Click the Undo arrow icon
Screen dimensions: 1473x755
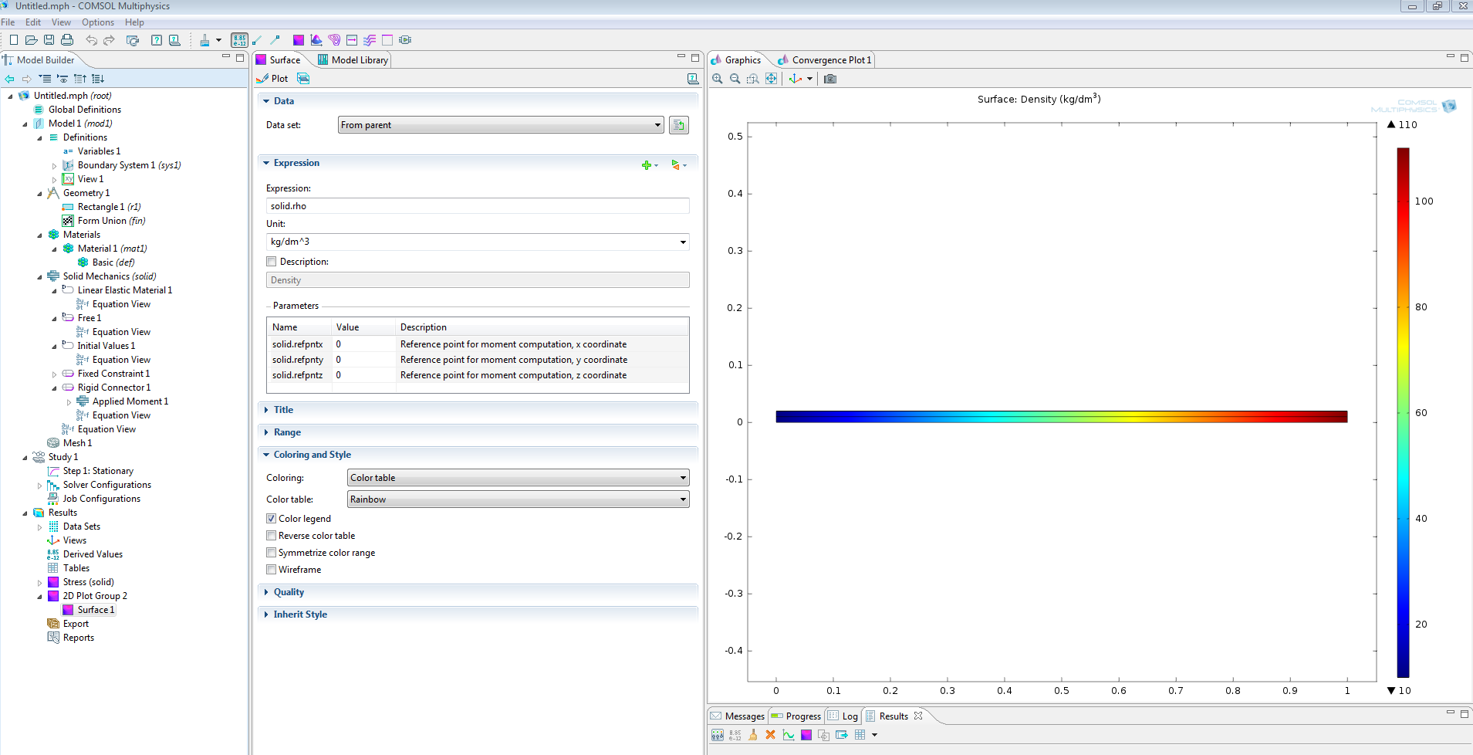click(91, 40)
